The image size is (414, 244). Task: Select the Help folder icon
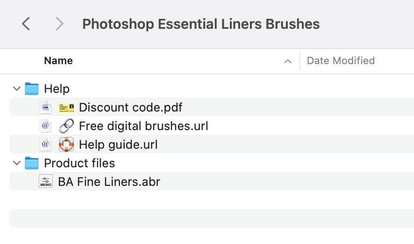coord(32,89)
